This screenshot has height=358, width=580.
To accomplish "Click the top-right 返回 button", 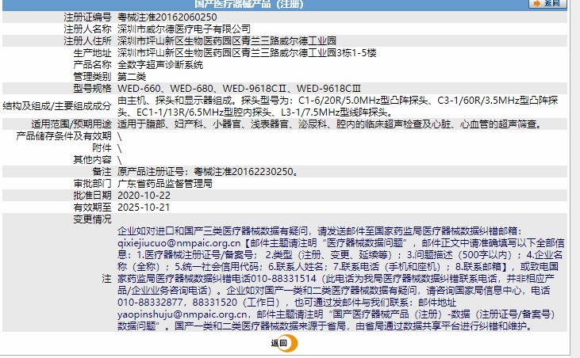I will pos(547,3).
